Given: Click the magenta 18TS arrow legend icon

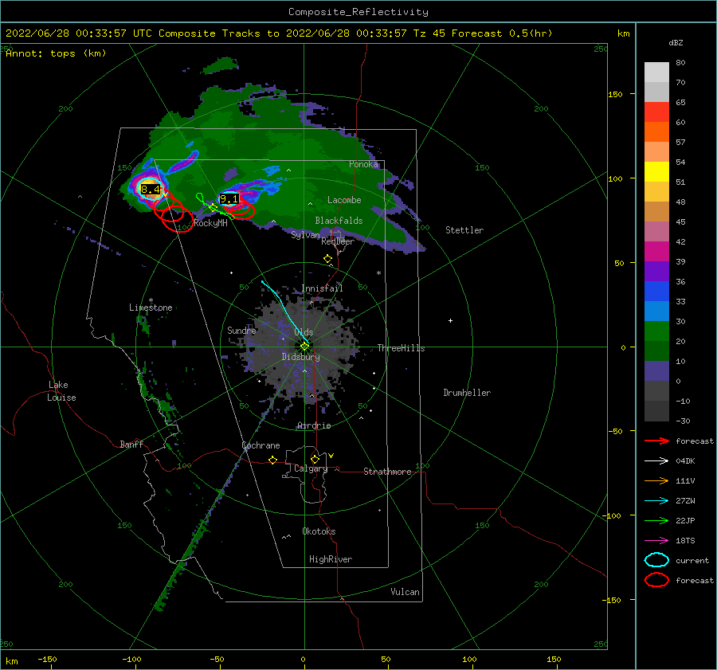Looking at the screenshot, I should pos(656,541).
